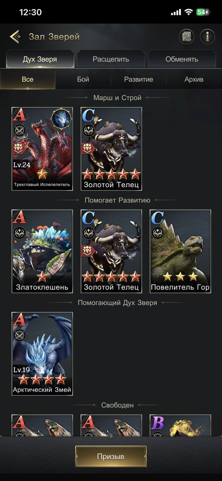
Task: Open the Повелитель Гор turtle card
Action: pyautogui.click(x=180, y=251)
